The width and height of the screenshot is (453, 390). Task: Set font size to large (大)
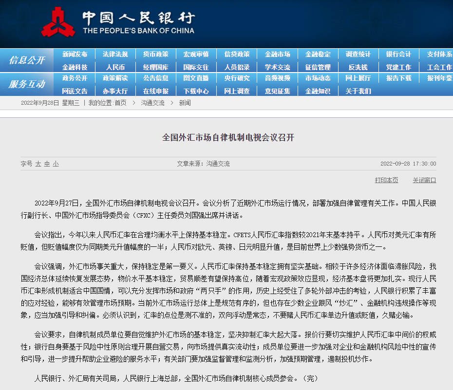(38, 164)
